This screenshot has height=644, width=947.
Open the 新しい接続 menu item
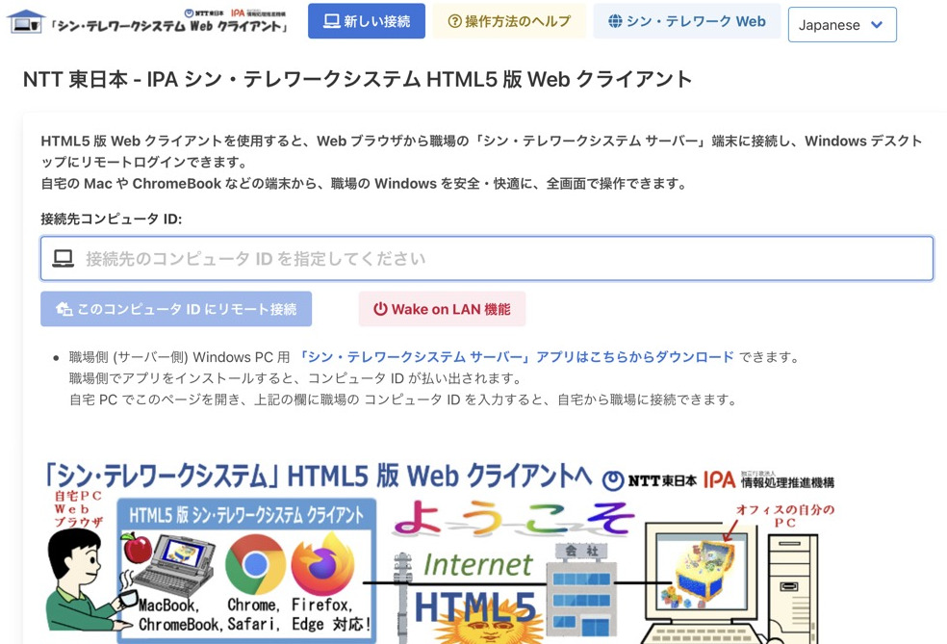[367, 21]
